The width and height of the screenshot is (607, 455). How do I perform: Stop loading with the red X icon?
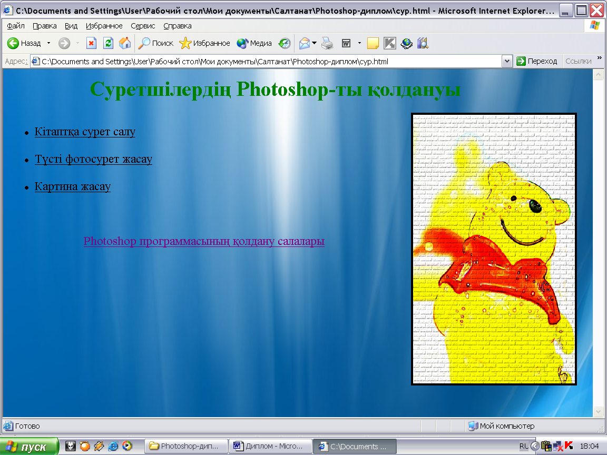point(91,43)
